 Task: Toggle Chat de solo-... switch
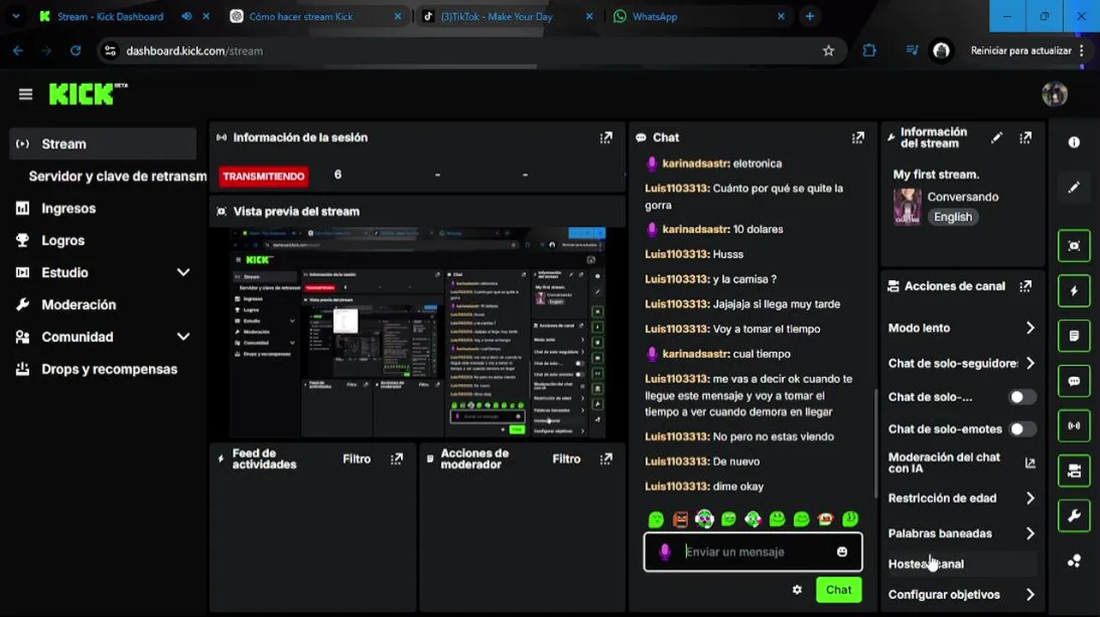pos(1022,397)
